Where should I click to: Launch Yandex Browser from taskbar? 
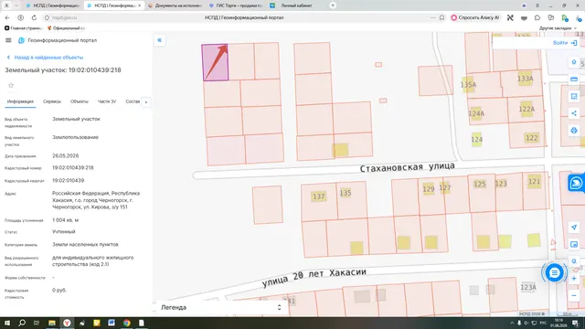pos(67,323)
